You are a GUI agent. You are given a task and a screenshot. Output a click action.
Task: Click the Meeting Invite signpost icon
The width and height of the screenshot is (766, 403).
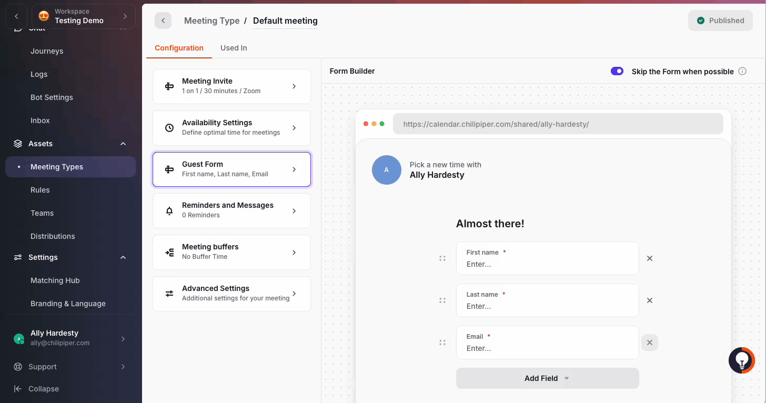(169, 86)
